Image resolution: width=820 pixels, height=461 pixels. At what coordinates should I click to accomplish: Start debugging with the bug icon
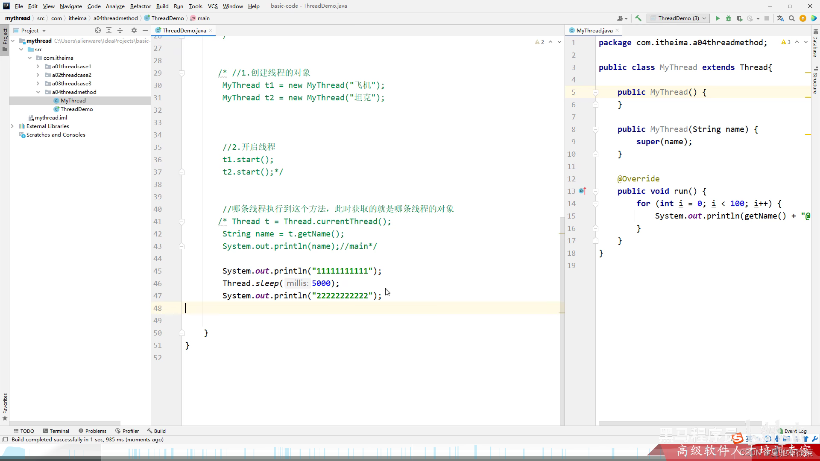coord(729,18)
